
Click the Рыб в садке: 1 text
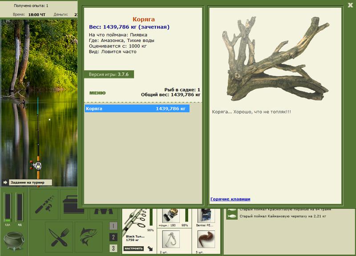(182, 90)
